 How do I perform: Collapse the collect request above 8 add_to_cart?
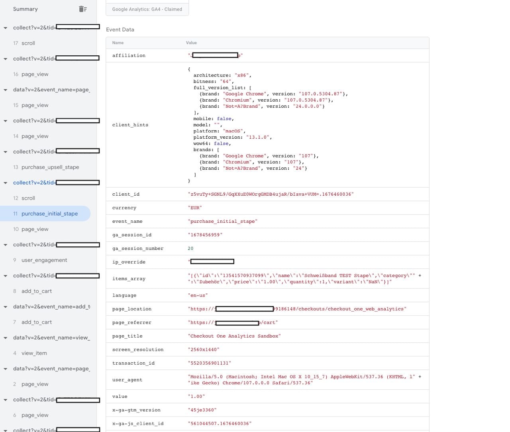click(6, 276)
